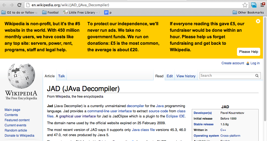
Task: Click the Create account link
Action: tap(233, 63)
